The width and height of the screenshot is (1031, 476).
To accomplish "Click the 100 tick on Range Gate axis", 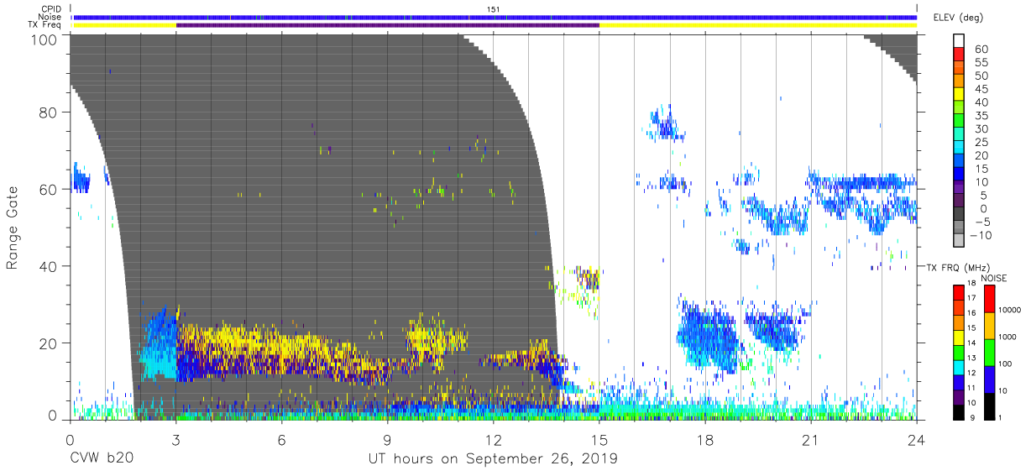I will (x=43, y=39).
